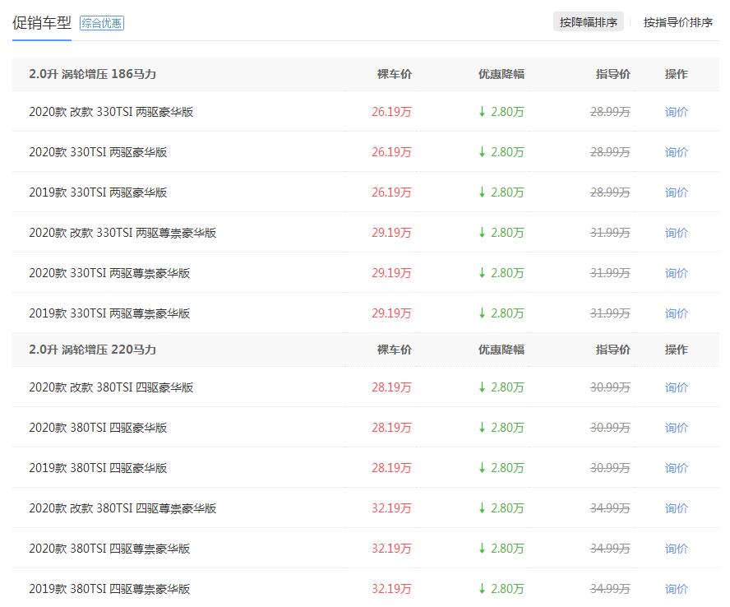This screenshot has height=607, width=730.
Task: Select model name 2019款 330TSI 两驱豪华版
Action: (x=98, y=192)
